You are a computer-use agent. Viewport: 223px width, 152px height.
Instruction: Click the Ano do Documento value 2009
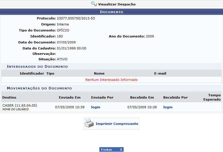pyautogui.click(x=150, y=36)
